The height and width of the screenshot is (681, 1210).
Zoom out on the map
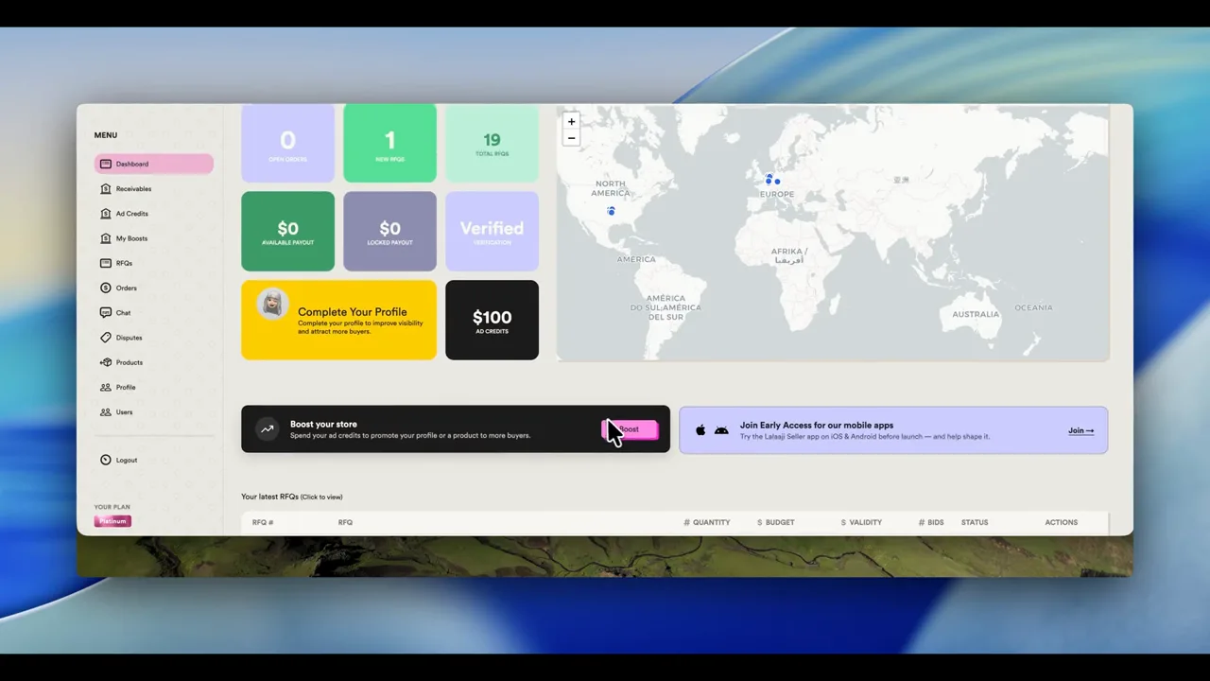tap(571, 138)
